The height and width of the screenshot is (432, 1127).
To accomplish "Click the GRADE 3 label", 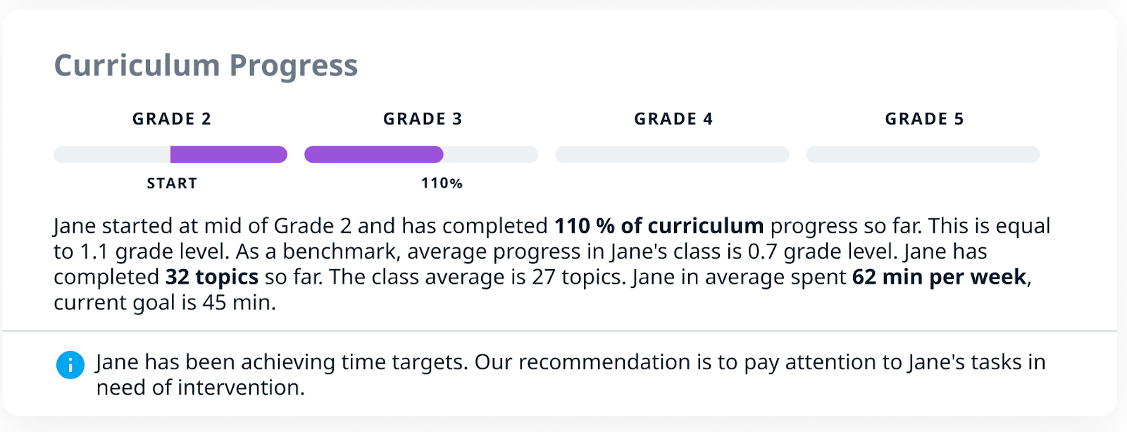I will (423, 119).
